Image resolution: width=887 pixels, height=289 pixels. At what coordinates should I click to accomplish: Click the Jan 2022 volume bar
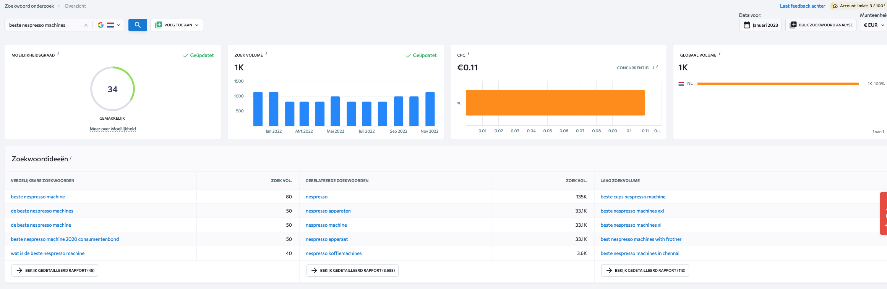click(x=274, y=109)
